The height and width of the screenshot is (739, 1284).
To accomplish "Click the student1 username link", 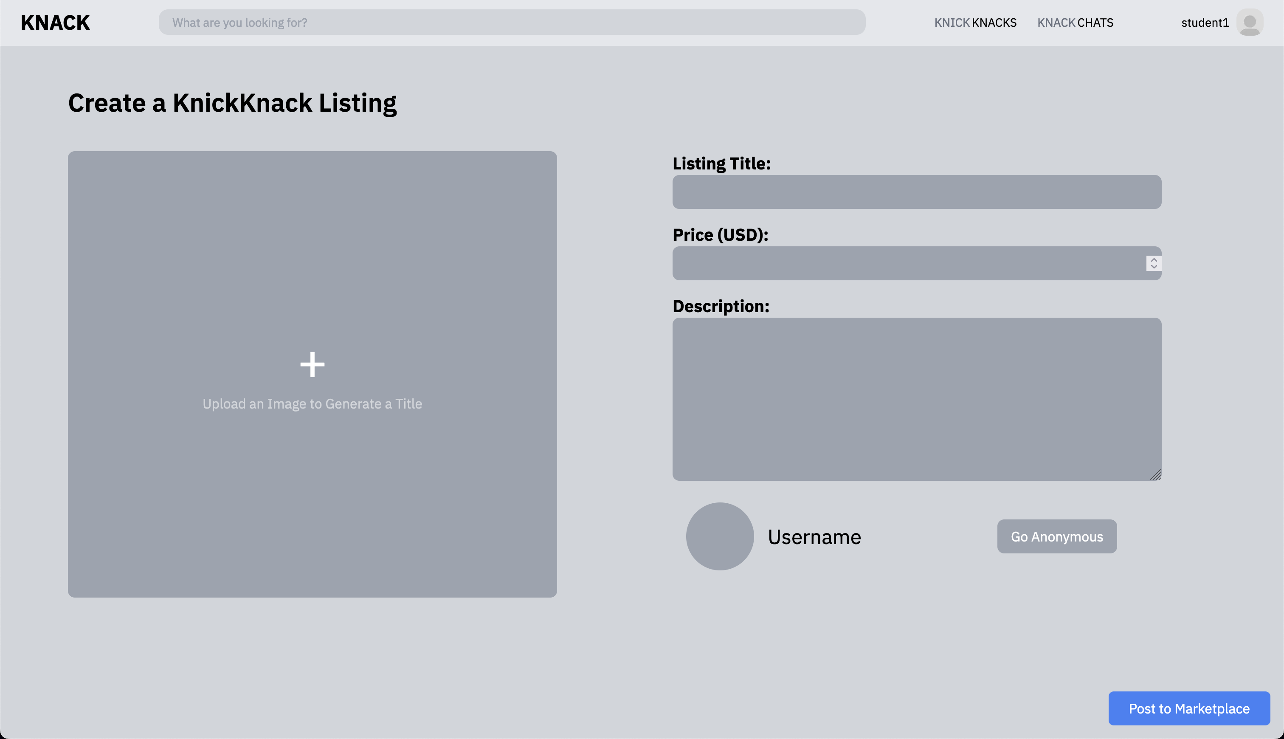I will tap(1204, 23).
